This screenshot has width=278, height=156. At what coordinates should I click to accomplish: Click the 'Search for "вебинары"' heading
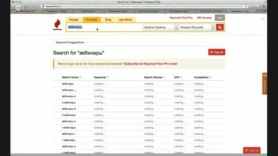point(79,53)
